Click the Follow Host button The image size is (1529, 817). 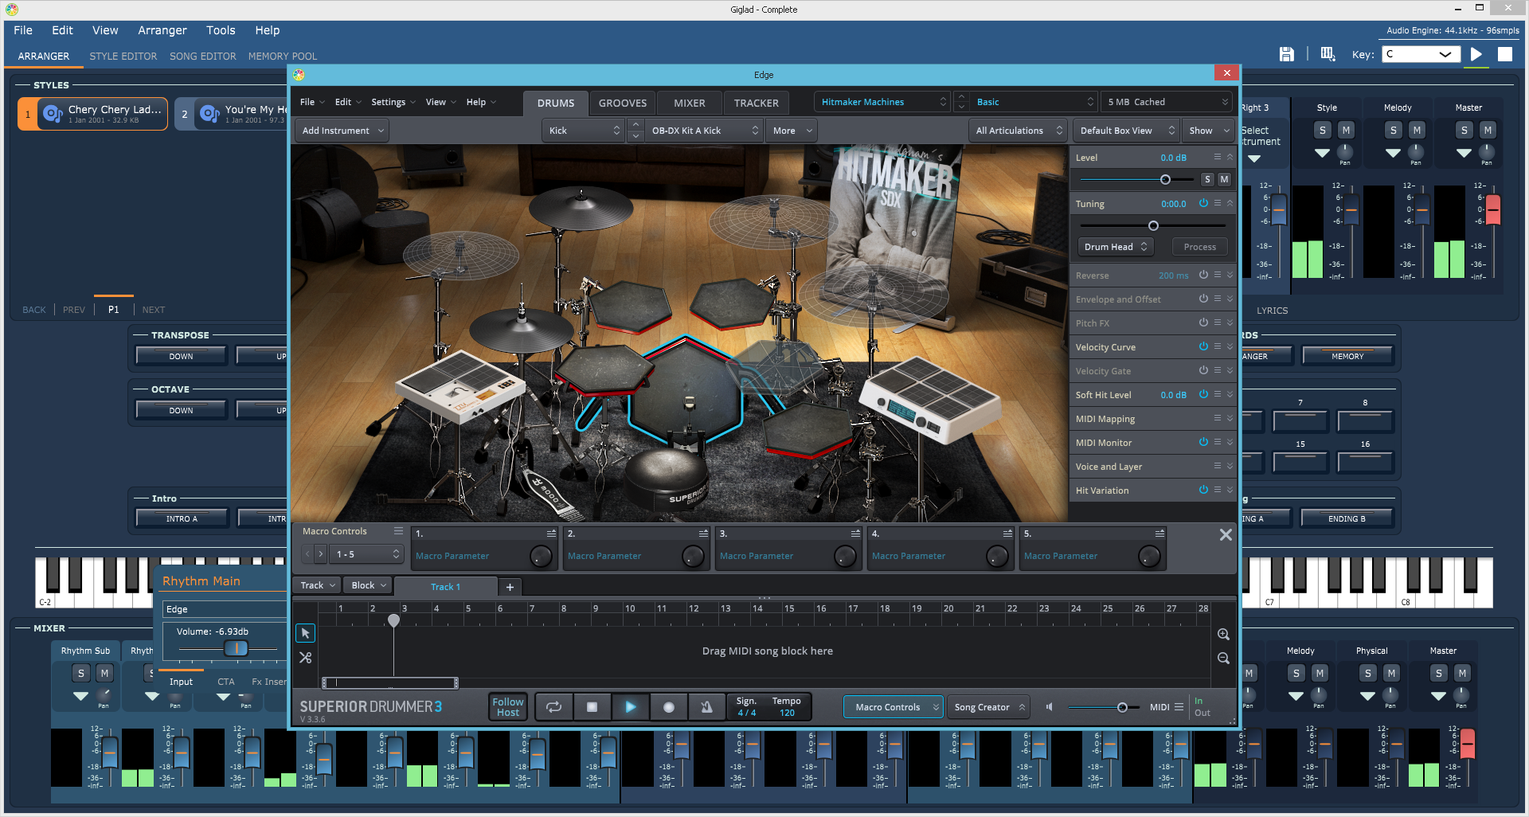tap(508, 707)
